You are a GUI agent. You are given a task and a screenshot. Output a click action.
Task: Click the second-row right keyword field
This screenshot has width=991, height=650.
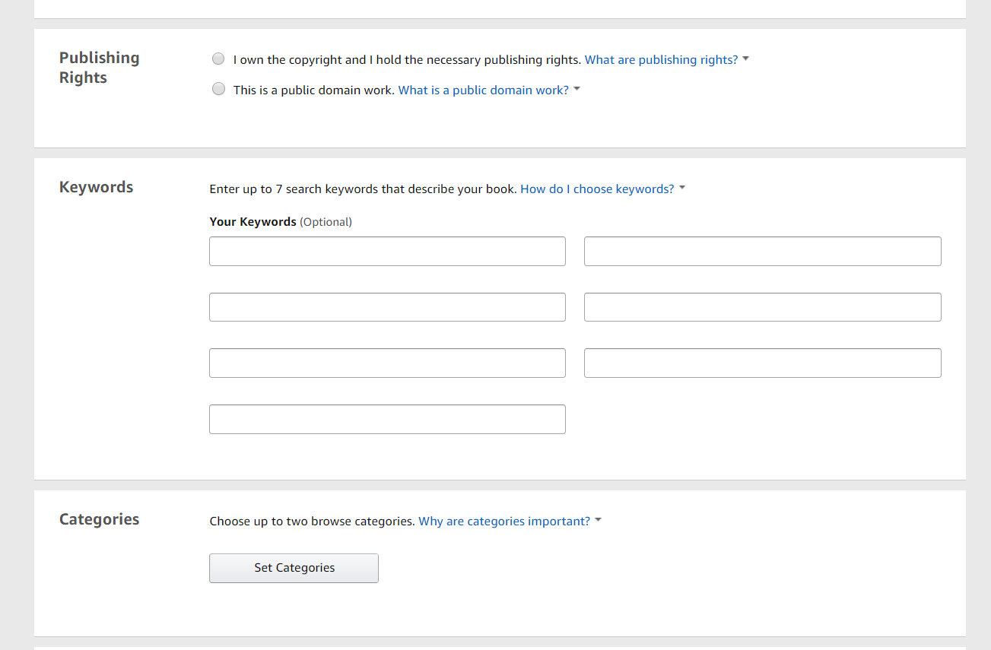[x=762, y=307]
